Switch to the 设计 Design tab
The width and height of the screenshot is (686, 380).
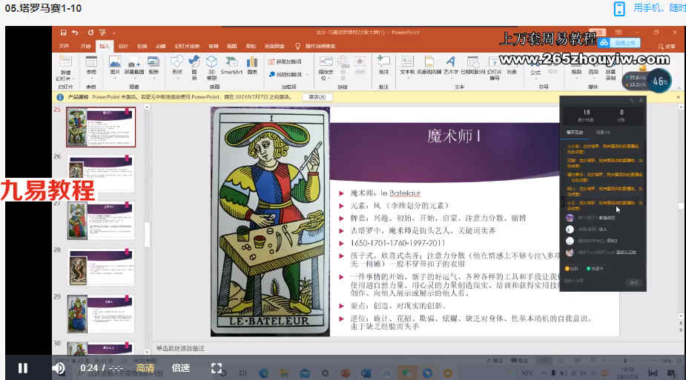pyautogui.click(x=124, y=46)
